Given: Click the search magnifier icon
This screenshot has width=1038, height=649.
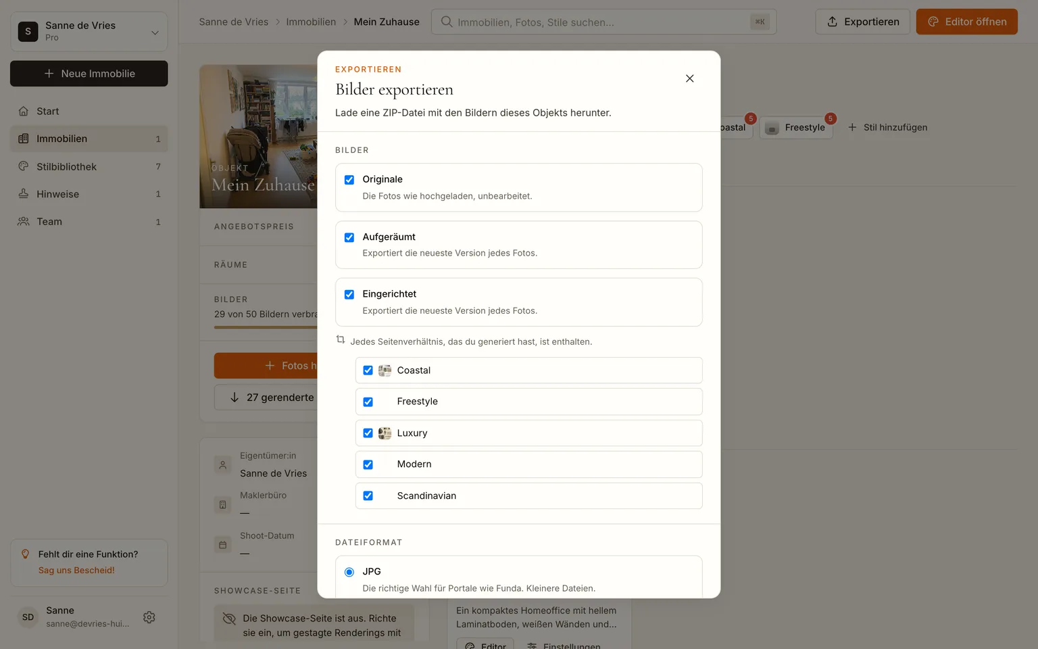Looking at the screenshot, I should pos(447,22).
